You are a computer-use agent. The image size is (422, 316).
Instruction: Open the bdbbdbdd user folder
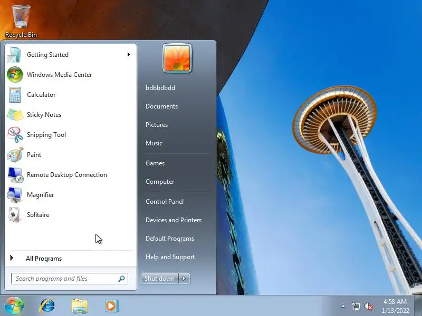[x=160, y=88]
